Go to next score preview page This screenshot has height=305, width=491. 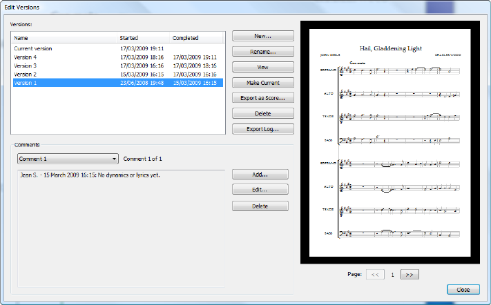410,275
